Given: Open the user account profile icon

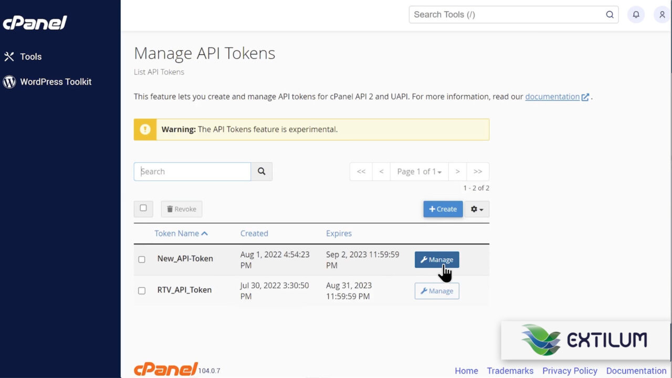Looking at the screenshot, I should click(661, 15).
